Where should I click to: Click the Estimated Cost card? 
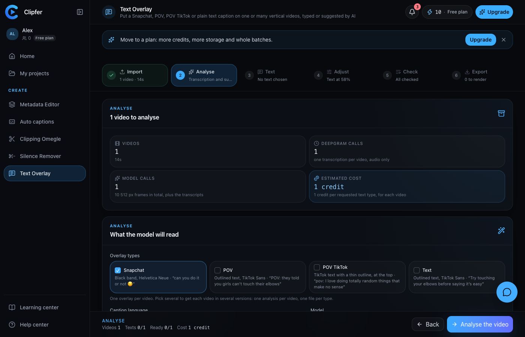[407, 186]
